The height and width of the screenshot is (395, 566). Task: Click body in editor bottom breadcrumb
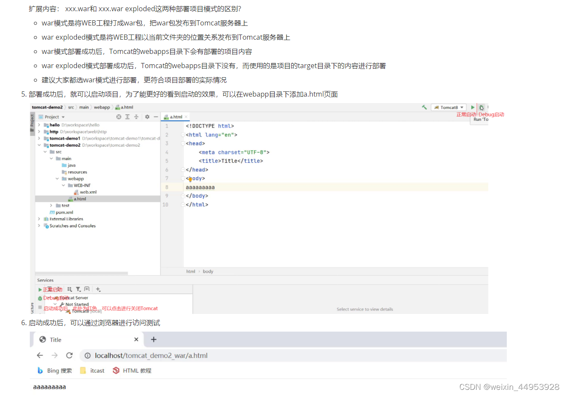(208, 271)
